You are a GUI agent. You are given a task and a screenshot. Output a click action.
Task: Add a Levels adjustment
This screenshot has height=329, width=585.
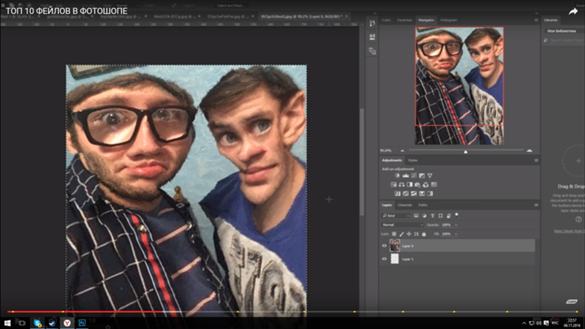point(406,175)
